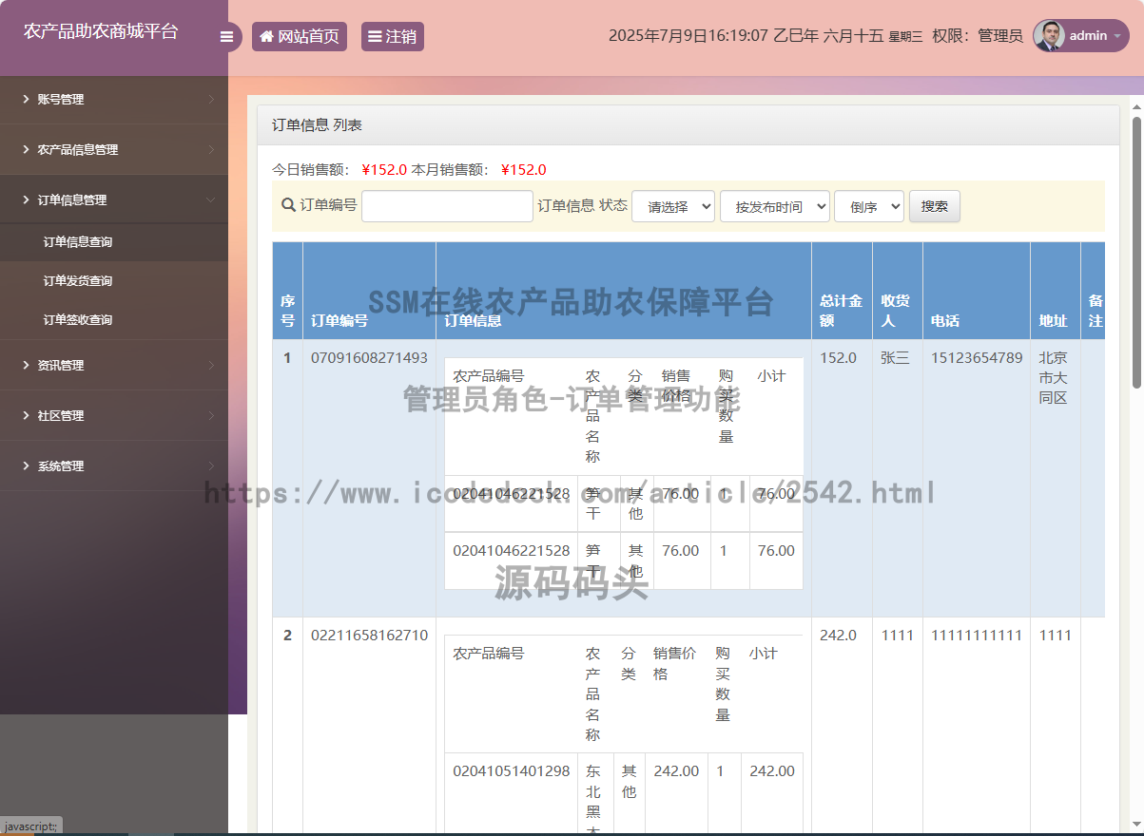This screenshot has height=836, width=1144.
Task: Open the 倒序 order dropdown
Action: coord(869,206)
